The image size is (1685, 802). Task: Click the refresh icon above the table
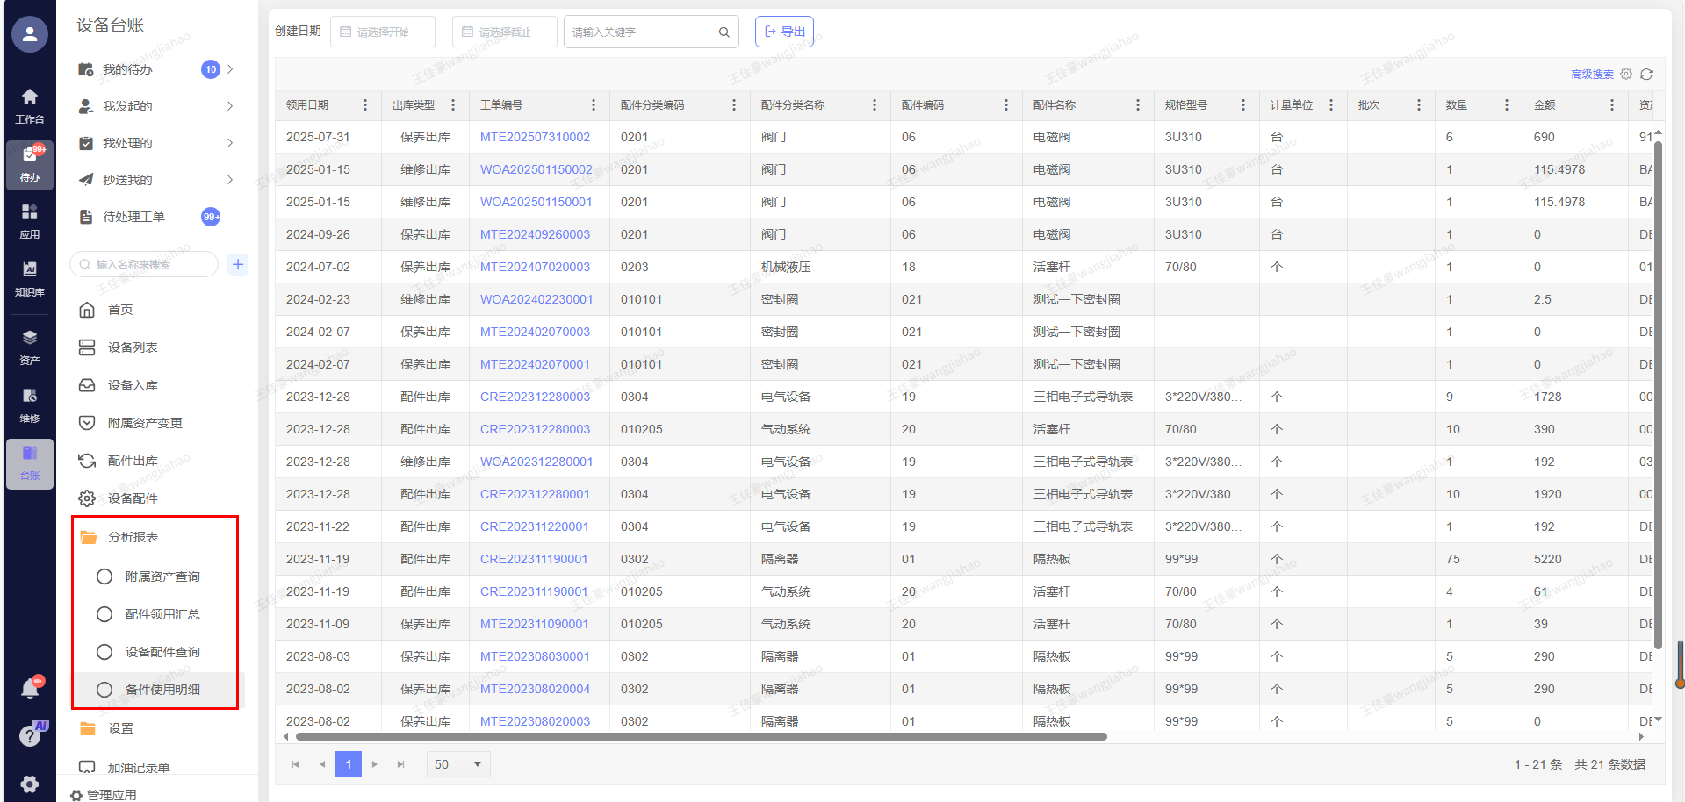point(1646,75)
